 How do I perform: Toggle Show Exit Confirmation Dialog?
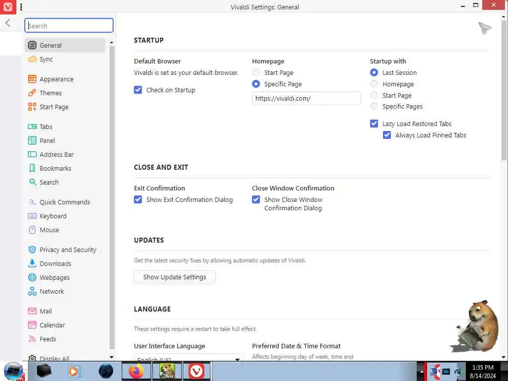[138, 199]
